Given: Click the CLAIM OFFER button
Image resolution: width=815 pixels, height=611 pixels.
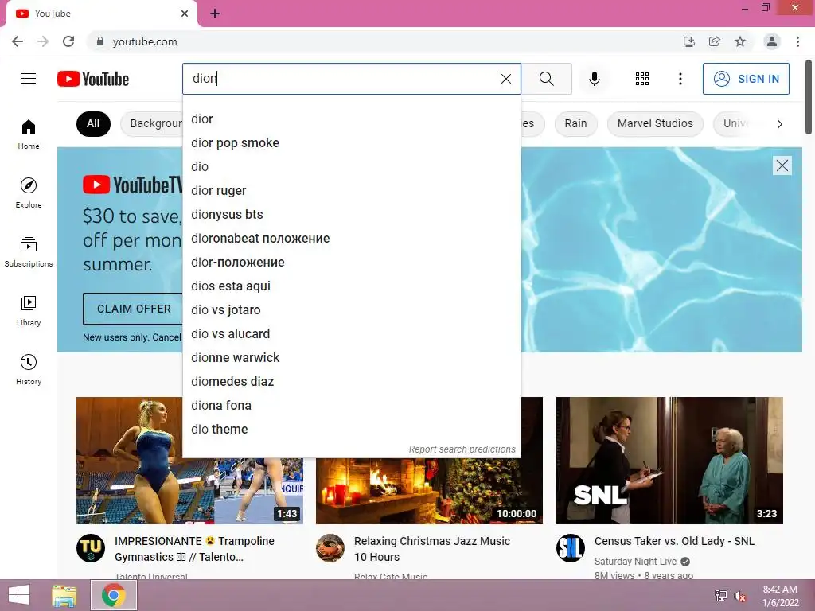Looking at the screenshot, I should point(133,309).
